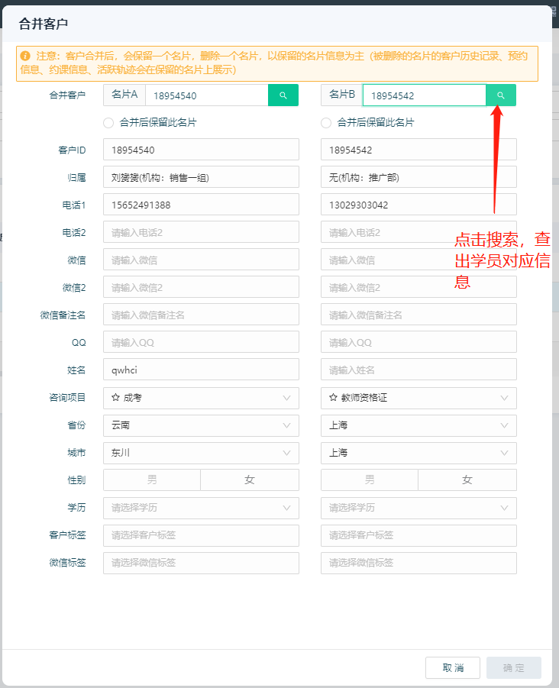559x688 pixels.
Task: Expand the left 请选择学历 dropdown
Action: click(x=201, y=508)
